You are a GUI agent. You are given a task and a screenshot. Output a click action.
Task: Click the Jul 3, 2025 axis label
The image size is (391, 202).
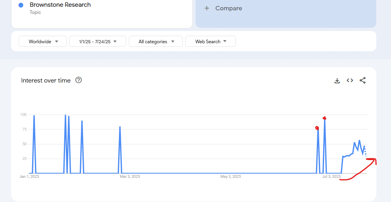[331, 177]
